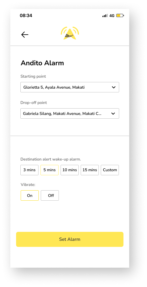Click the Andito Alarm heading
147x287 pixels.
(42, 63)
